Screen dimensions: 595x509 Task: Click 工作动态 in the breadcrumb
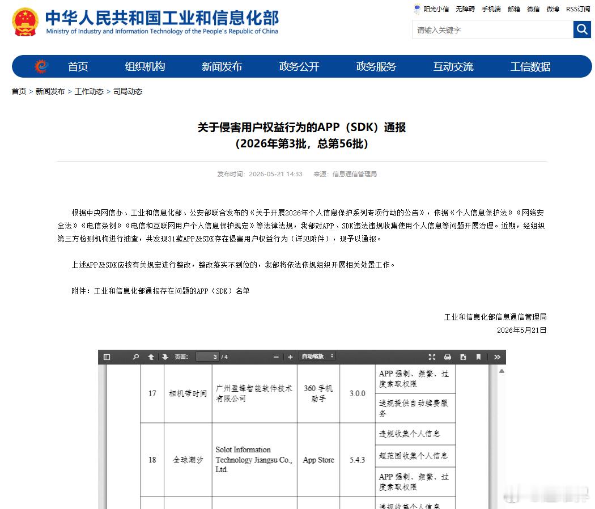[x=89, y=91]
